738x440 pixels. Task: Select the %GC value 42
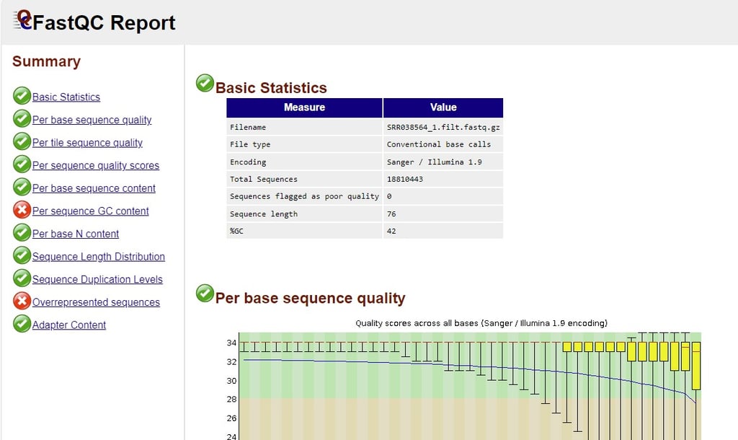[x=443, y=231]
